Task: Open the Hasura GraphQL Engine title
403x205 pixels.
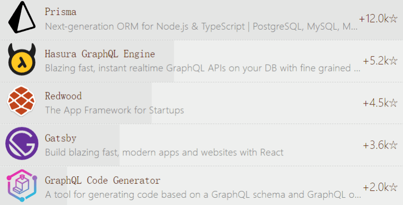Action: tap(100, 54)
